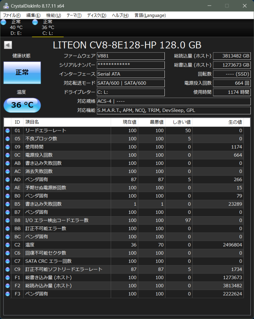Click status orb of row B7
The image size is (254, 319).
tap(7, 212)
